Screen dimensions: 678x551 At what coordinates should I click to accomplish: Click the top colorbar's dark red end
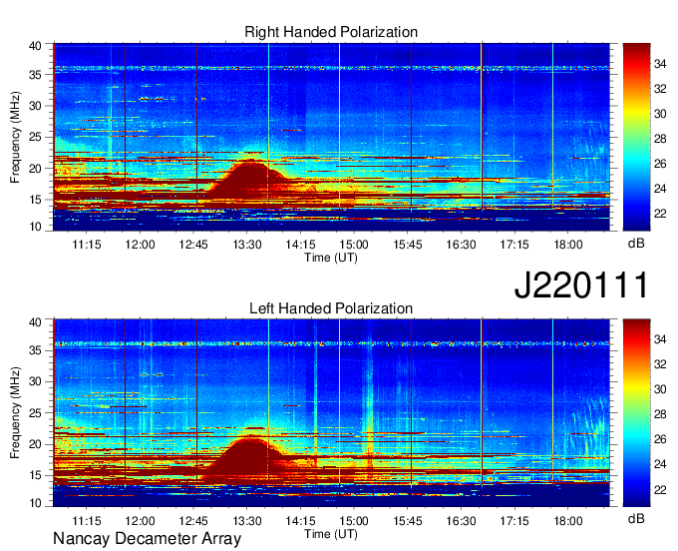(636, 49)
